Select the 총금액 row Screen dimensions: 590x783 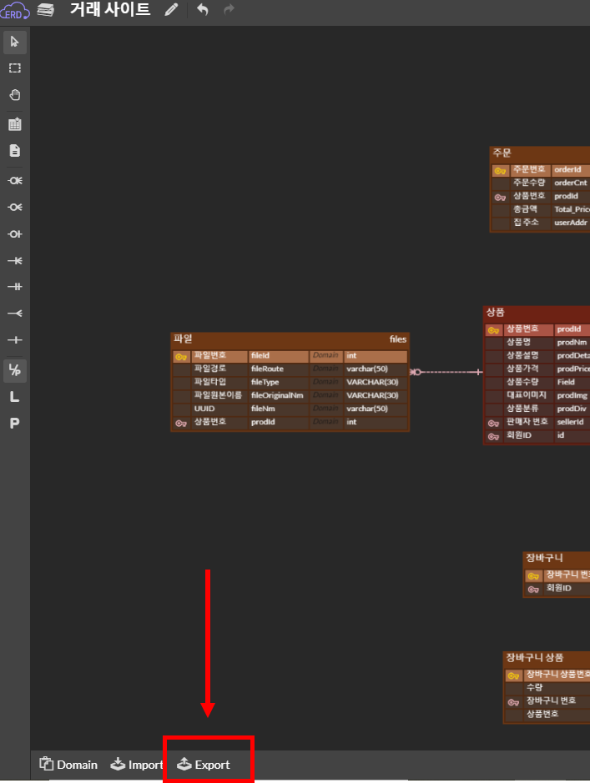pos(541,209)
